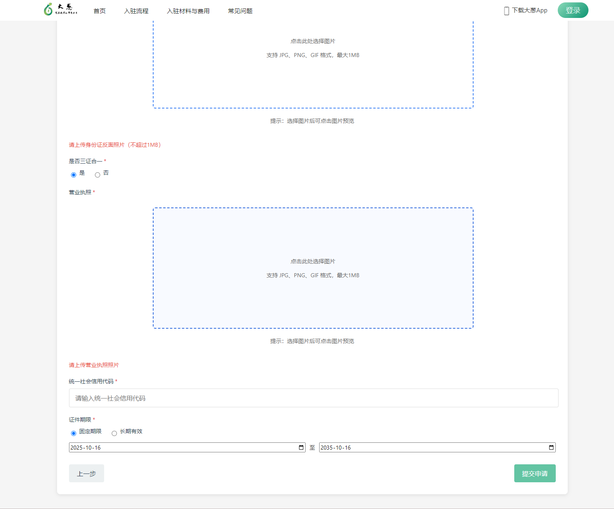This screenshot has height=509, width=614.
Task: Click ID card back photo upload area
Action: click(313, 64)
